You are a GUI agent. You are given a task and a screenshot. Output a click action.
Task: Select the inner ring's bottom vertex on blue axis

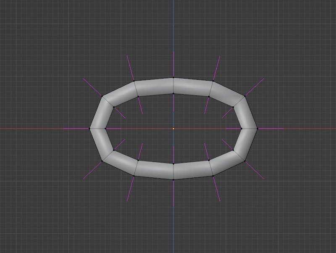173,164
